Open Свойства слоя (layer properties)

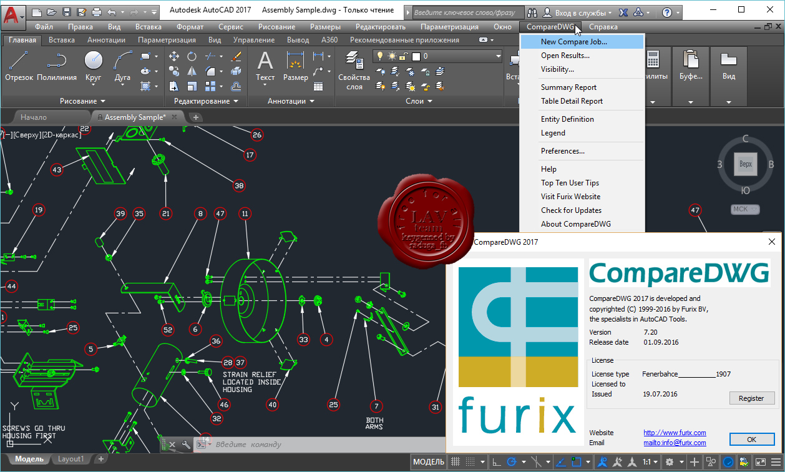[x=354, y=71]
